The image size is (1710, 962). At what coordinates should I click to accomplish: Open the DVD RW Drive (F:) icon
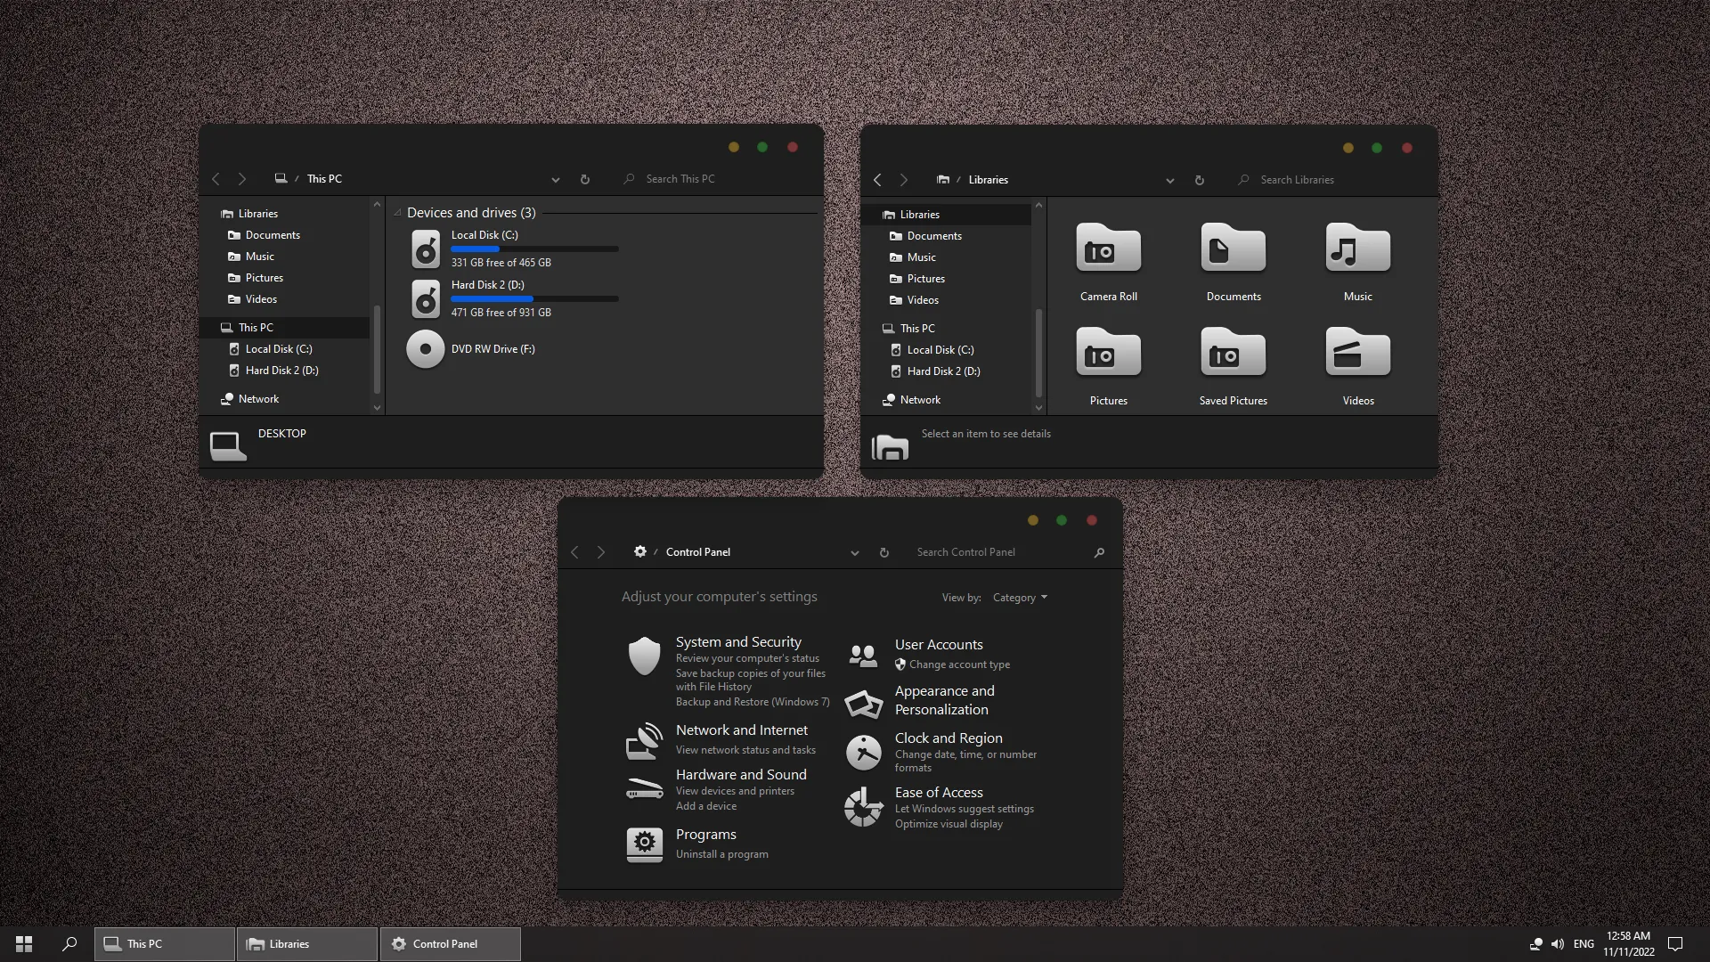pyautogui.click(x=426, y=349)
